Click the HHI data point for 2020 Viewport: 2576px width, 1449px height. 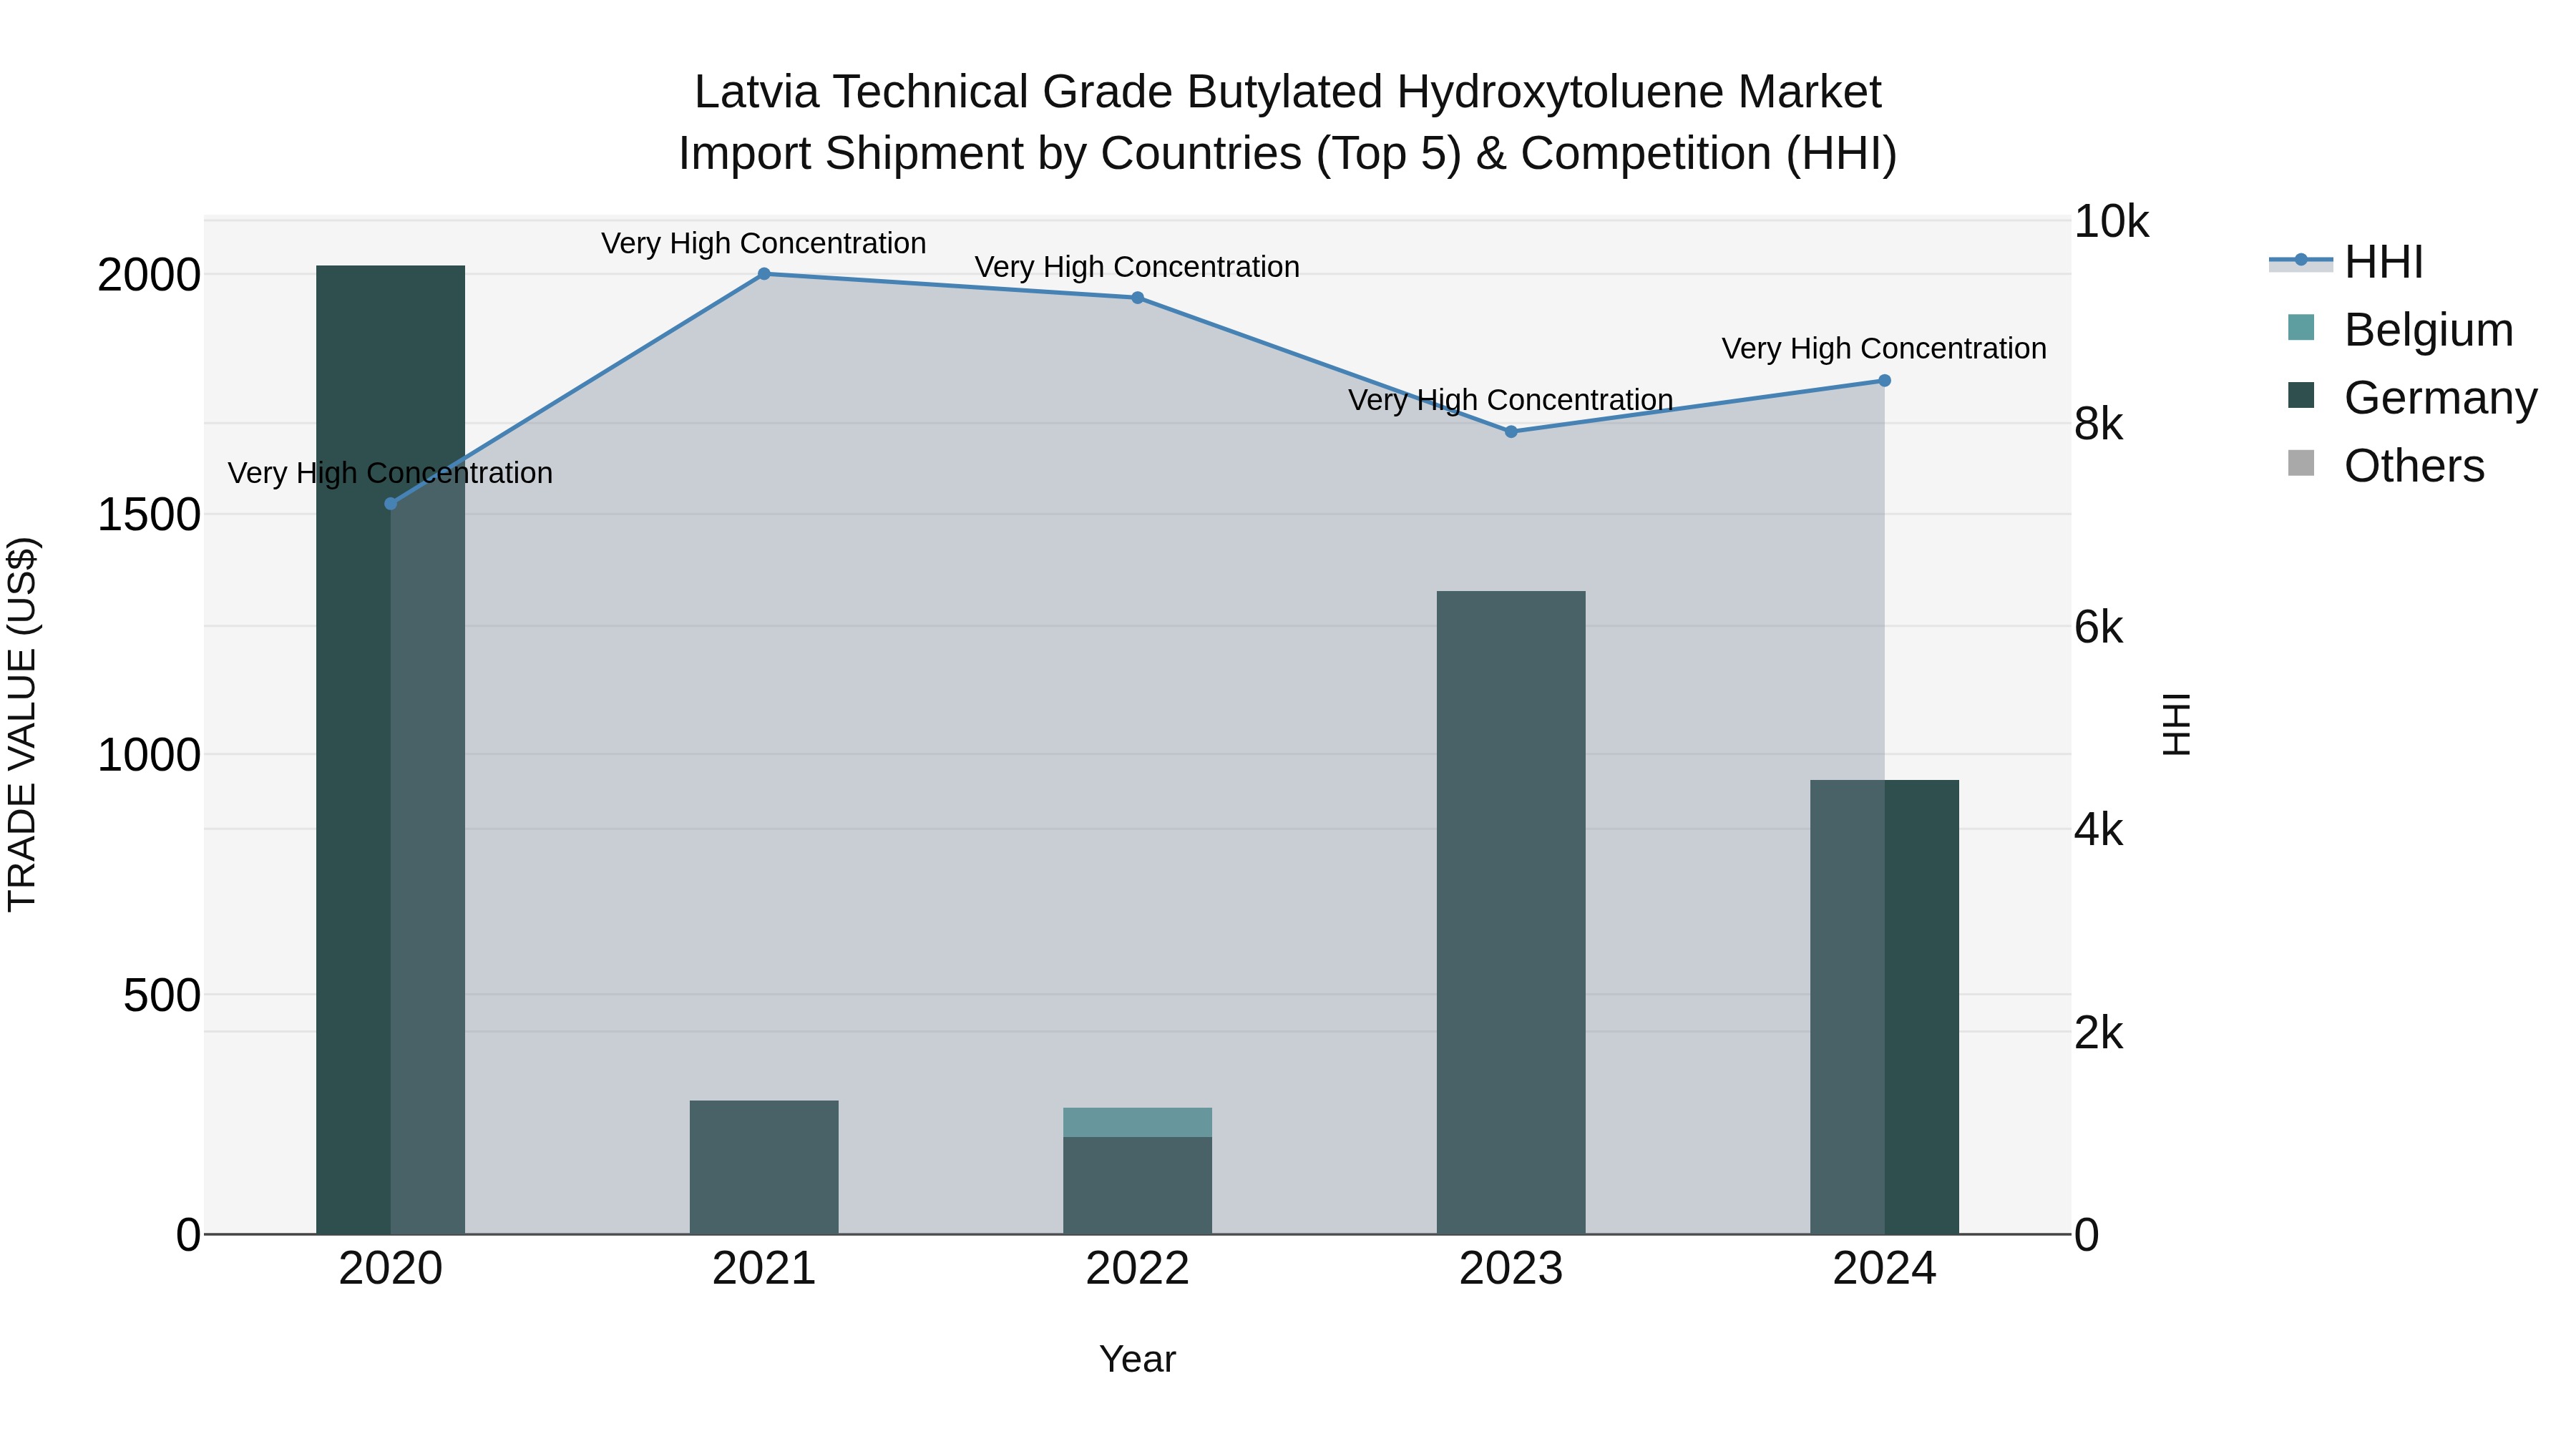391,504
